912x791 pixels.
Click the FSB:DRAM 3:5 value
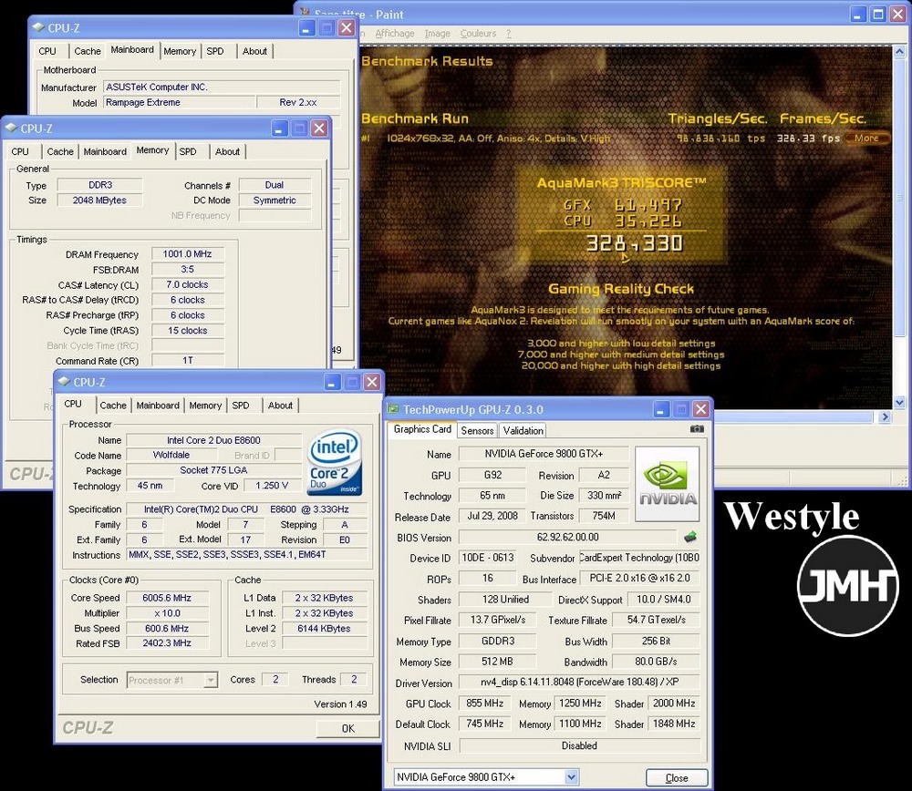click(x=187, y=269)
